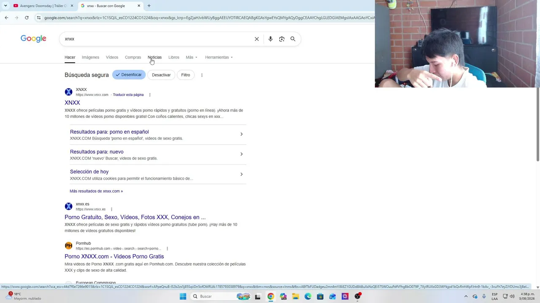Open Más resultados de xnxx.com link
The height and width of the screenshot is (303, 540).
pyautogui.click(x=96, y=191)
